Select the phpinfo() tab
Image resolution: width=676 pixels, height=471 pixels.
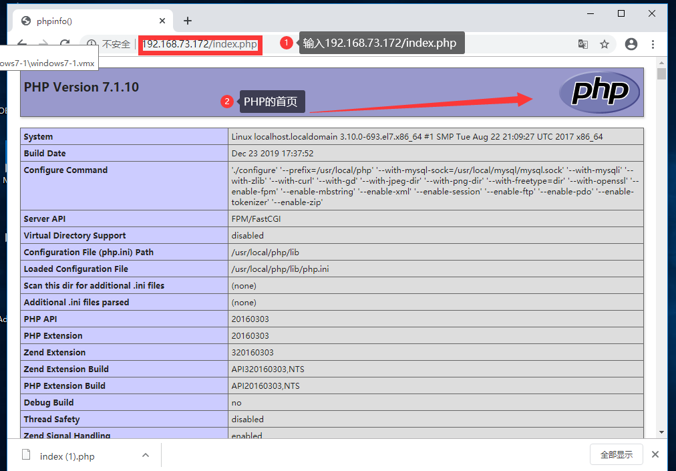(93, 21)
